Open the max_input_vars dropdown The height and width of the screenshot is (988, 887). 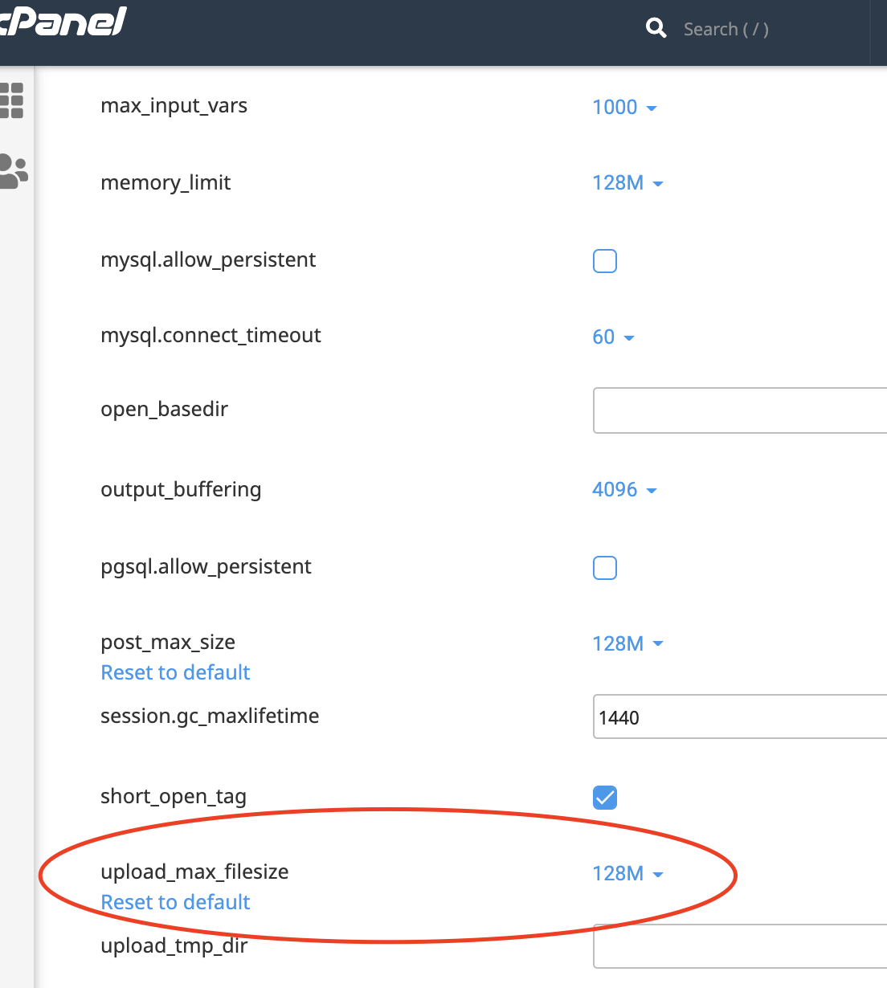tap(626, 107)
